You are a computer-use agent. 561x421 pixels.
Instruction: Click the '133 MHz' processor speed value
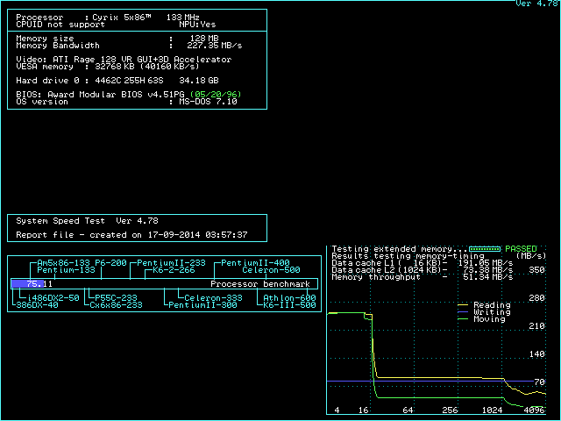point(183,18)
